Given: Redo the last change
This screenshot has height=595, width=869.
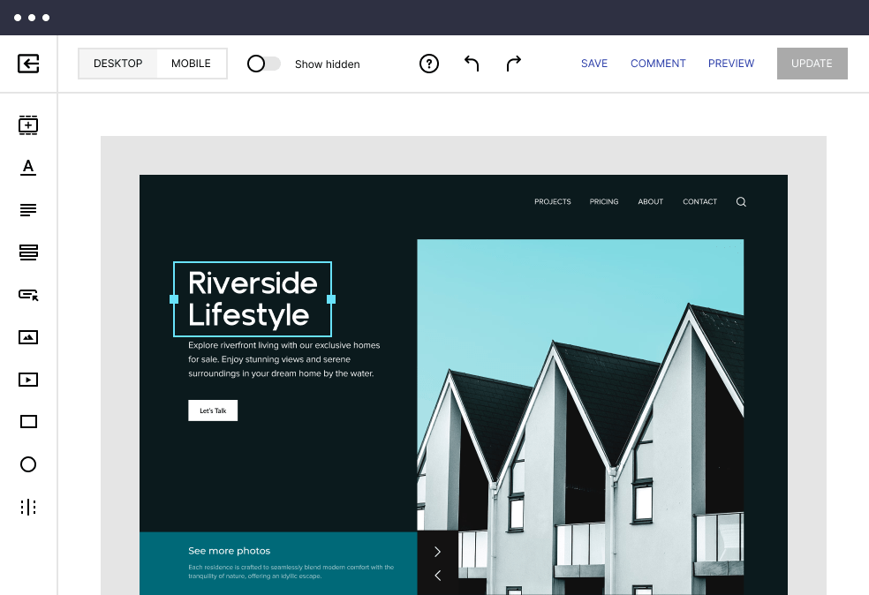Looking at the screenshot, I should [x=513, y=64].
